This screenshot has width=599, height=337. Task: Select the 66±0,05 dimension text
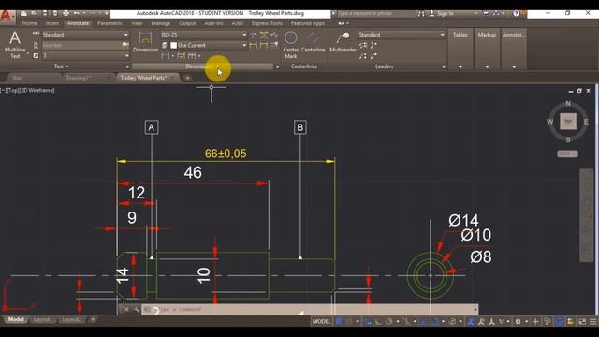pos(226,154)
